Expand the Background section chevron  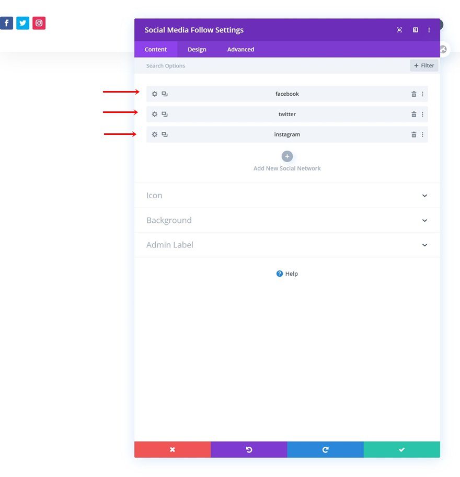425,220
